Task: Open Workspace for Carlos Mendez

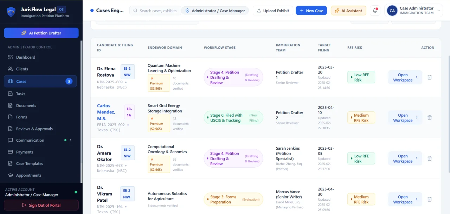Action: pos(405,118)
